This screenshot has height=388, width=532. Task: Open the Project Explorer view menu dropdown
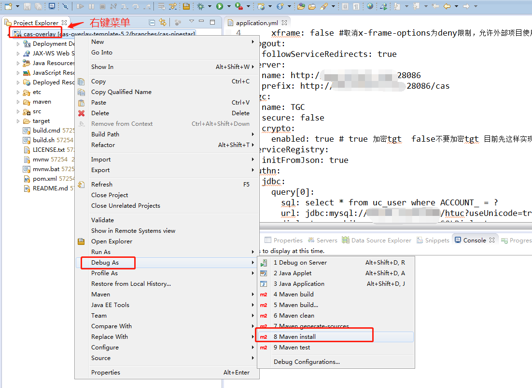(191, 22)
